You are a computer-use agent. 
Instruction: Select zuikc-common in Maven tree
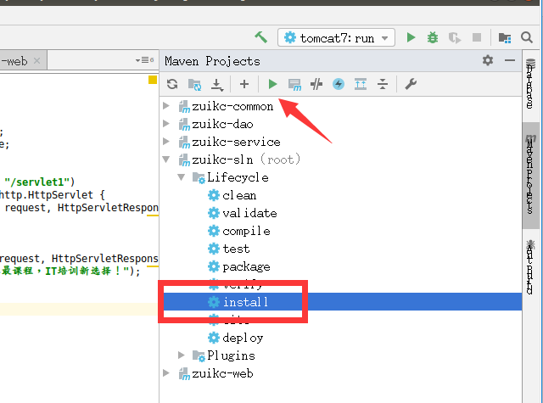(232, 106)
